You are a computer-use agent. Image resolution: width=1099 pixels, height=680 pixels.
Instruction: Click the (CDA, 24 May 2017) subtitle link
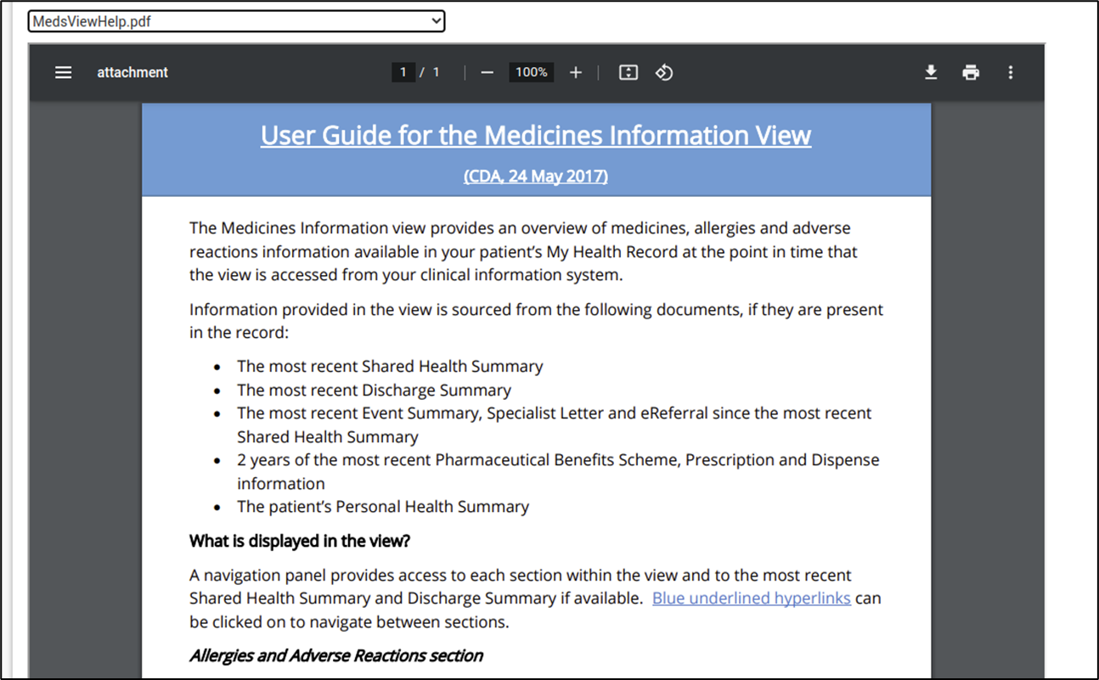(x=536, y=177)
